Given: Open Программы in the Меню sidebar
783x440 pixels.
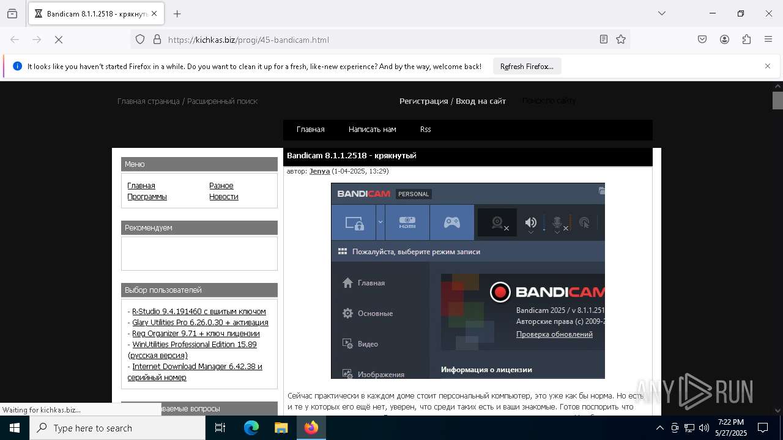Looking at the screenshot, I should coord(147,197).
